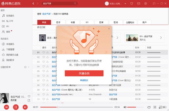Like song in row 02
Image resolution: width=169 pixels, height=111 pixels.
click(44, 57)
